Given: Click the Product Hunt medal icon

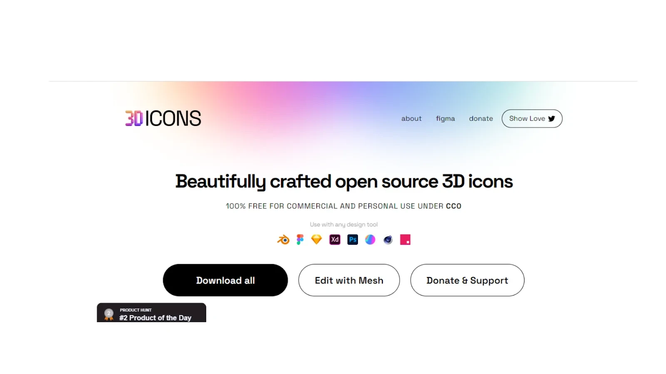Looking at the screenshot, I should click(x=109, y=314).
